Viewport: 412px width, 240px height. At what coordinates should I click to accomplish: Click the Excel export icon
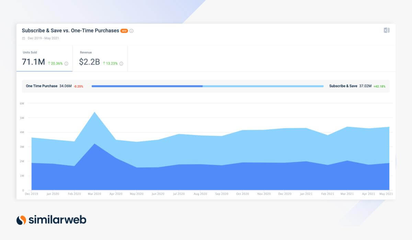387,31
